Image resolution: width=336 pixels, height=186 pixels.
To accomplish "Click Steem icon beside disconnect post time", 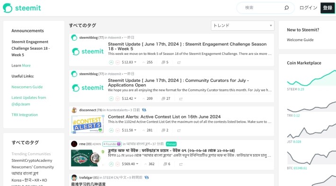I will [144, 110].
